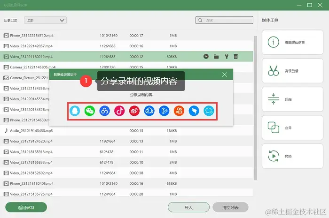Click the Import button
This screenshot has height=218, width=329.
[188, 207]
